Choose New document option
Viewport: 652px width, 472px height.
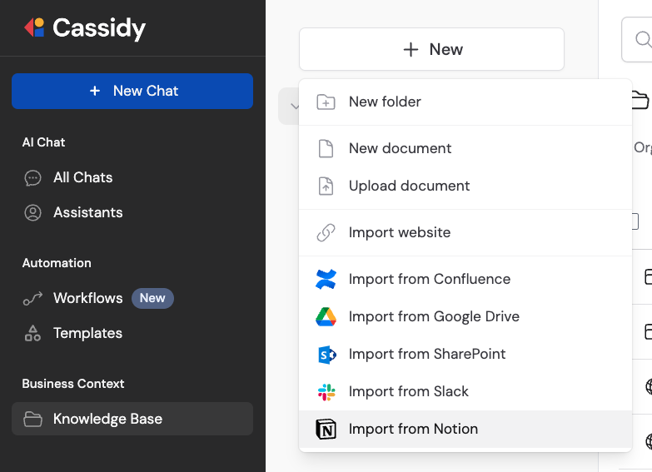click(x=465, y=148)
